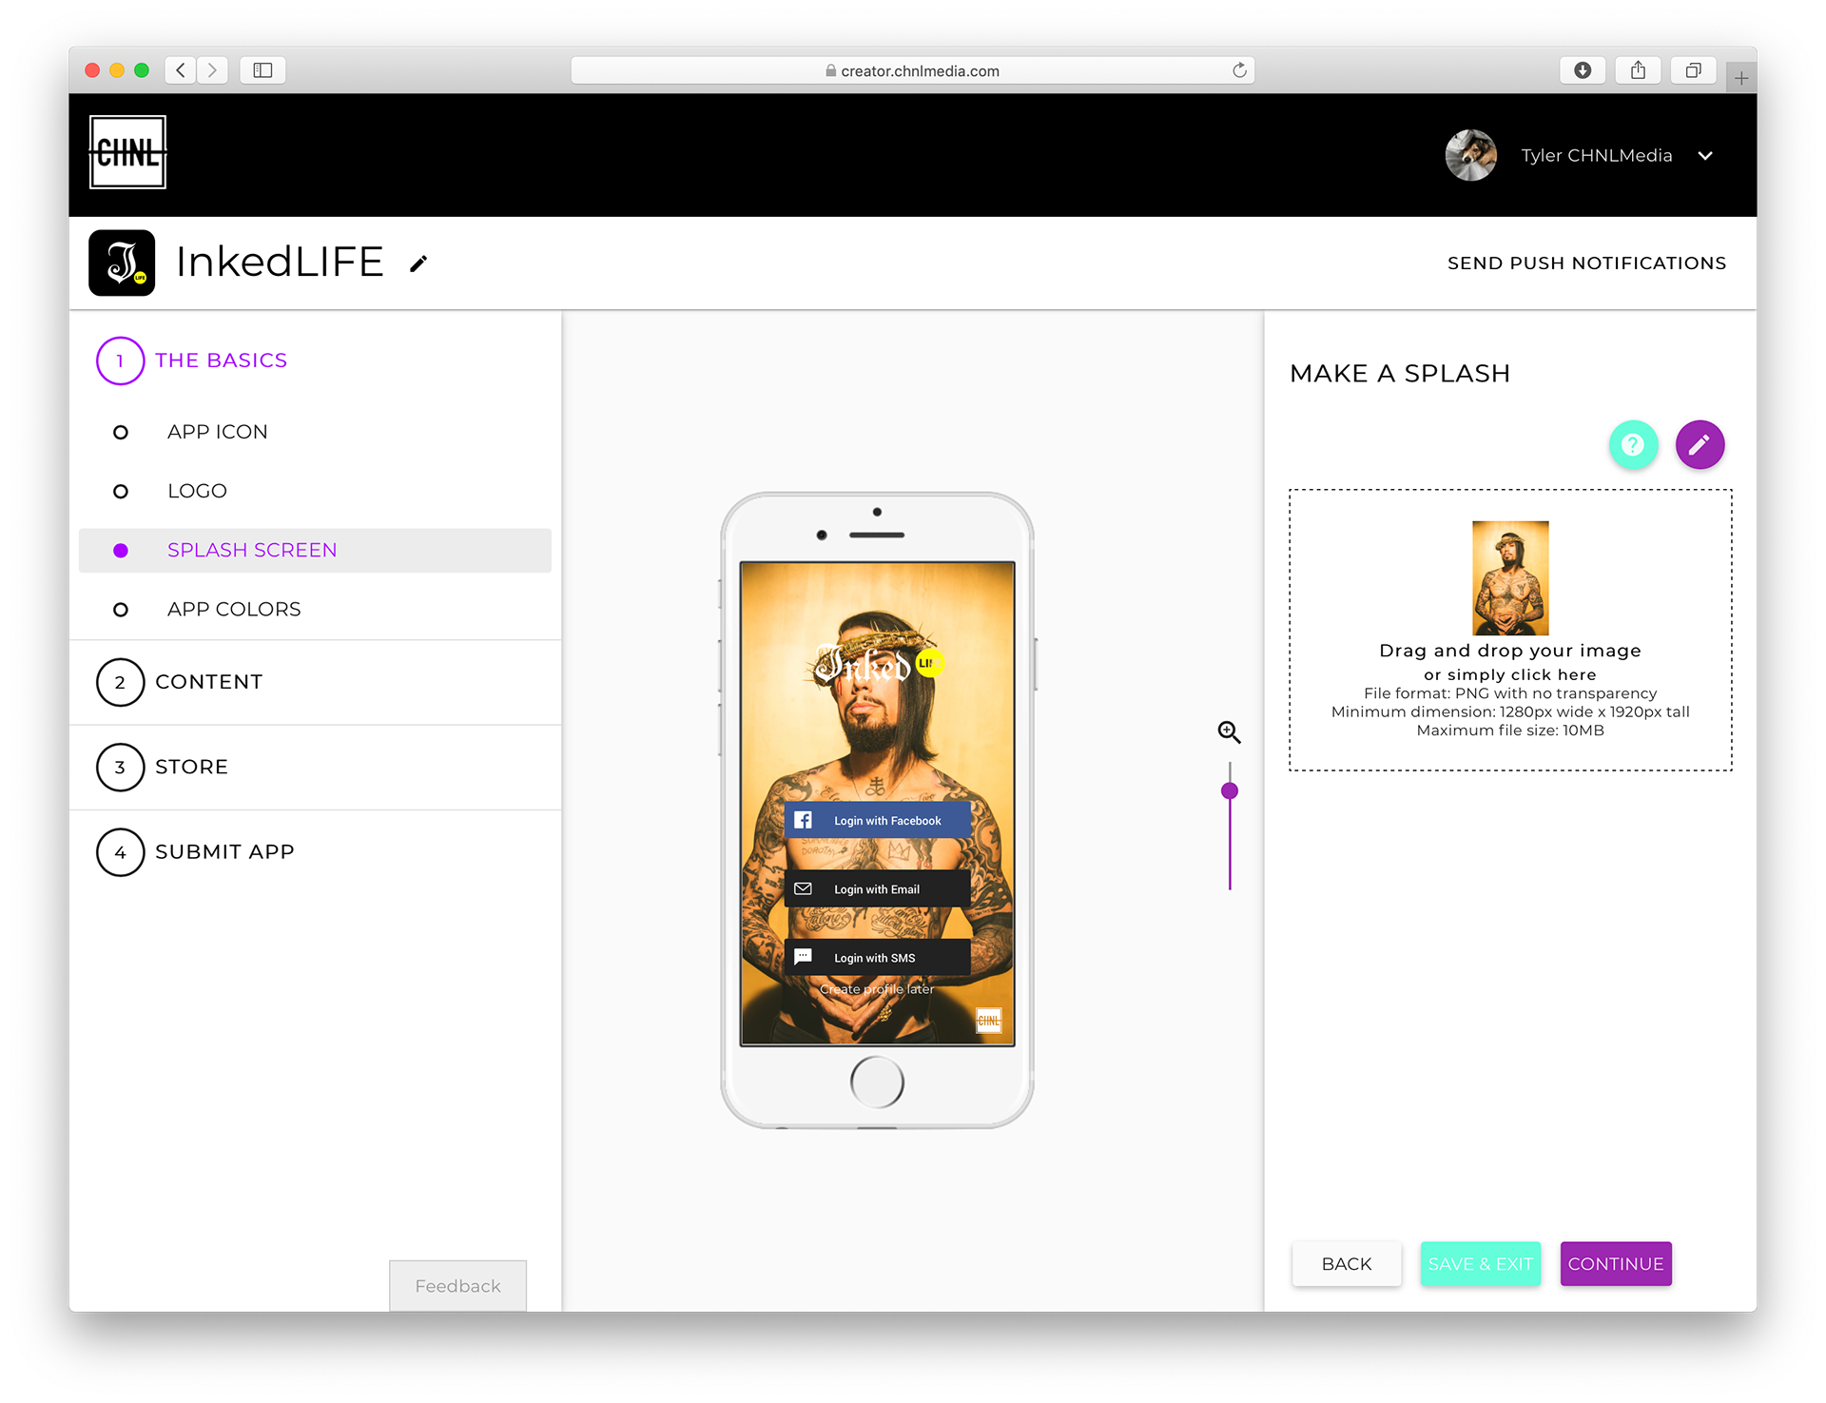This screenshot has width=1826, height=1403.
Task: Reload the page in Safari
Action: pos(1239,70)
